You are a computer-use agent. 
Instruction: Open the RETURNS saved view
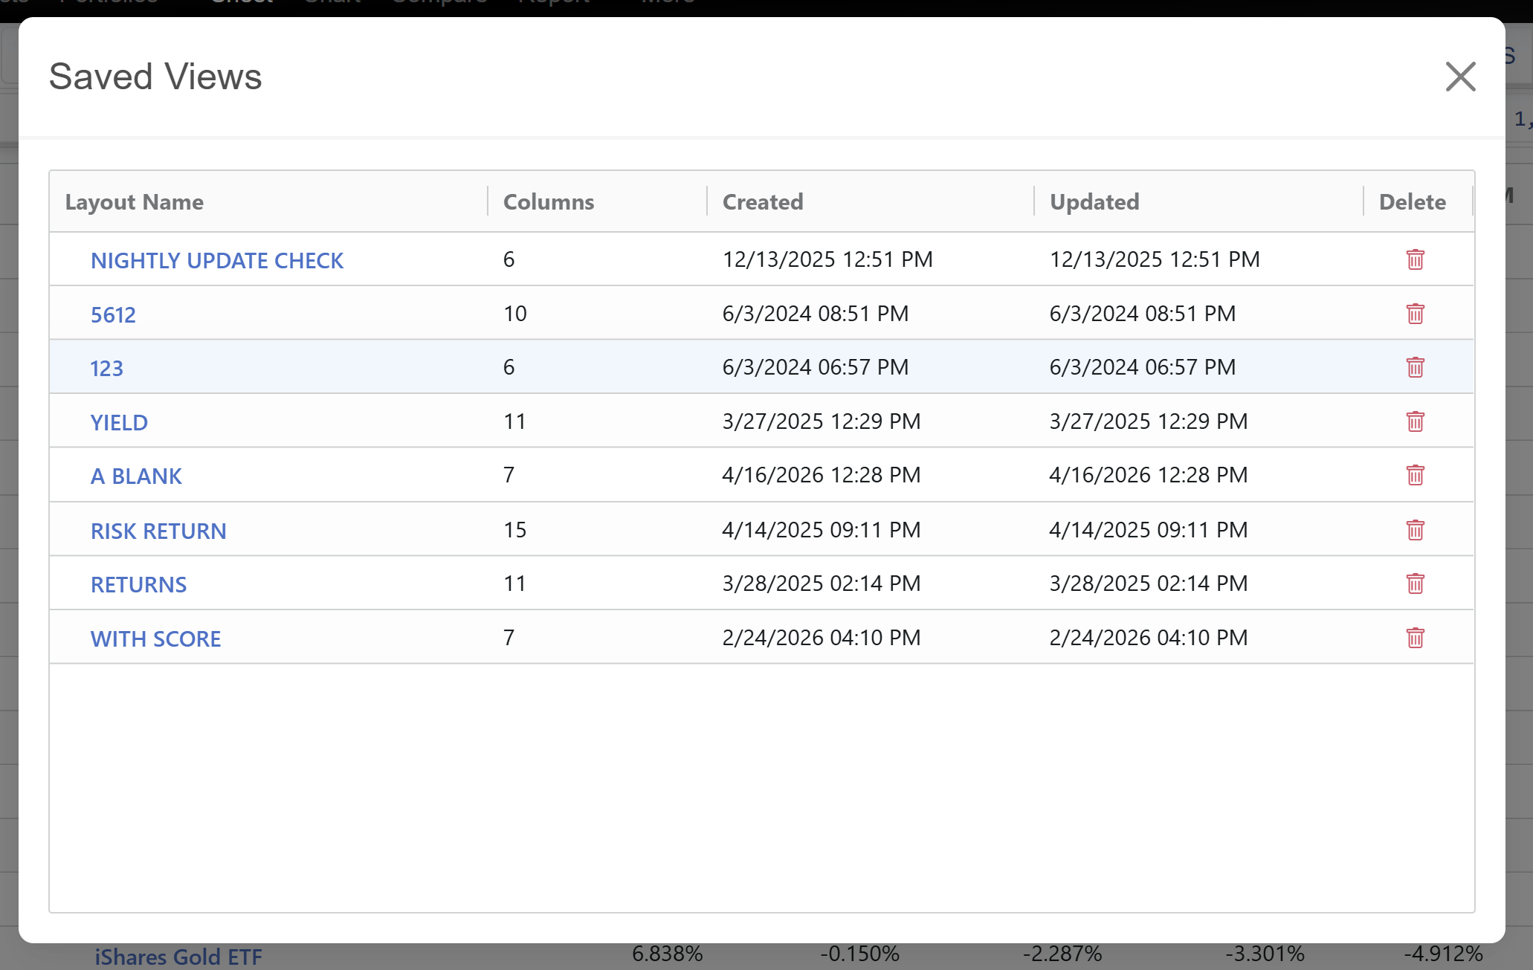(138, 584)
